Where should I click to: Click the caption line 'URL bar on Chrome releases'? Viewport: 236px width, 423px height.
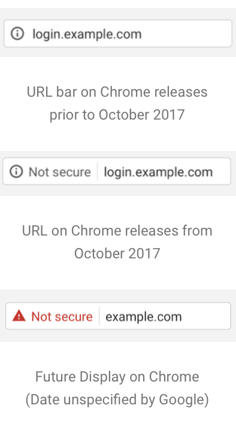pyautogui.click(x=117, y=92)
